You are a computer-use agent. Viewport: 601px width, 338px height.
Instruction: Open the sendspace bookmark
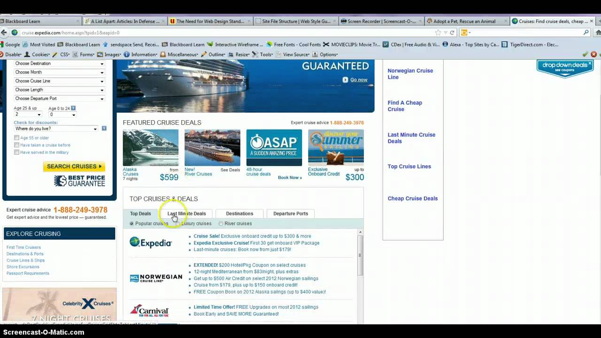[x=131, y=45]
